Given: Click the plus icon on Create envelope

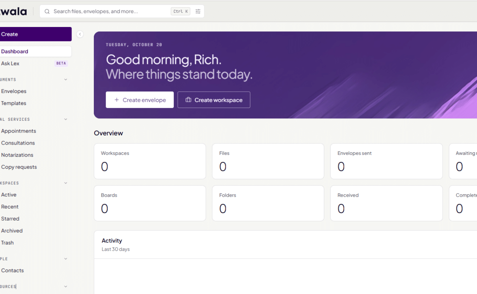Looking at the screenshot, I should pos(116,100).
